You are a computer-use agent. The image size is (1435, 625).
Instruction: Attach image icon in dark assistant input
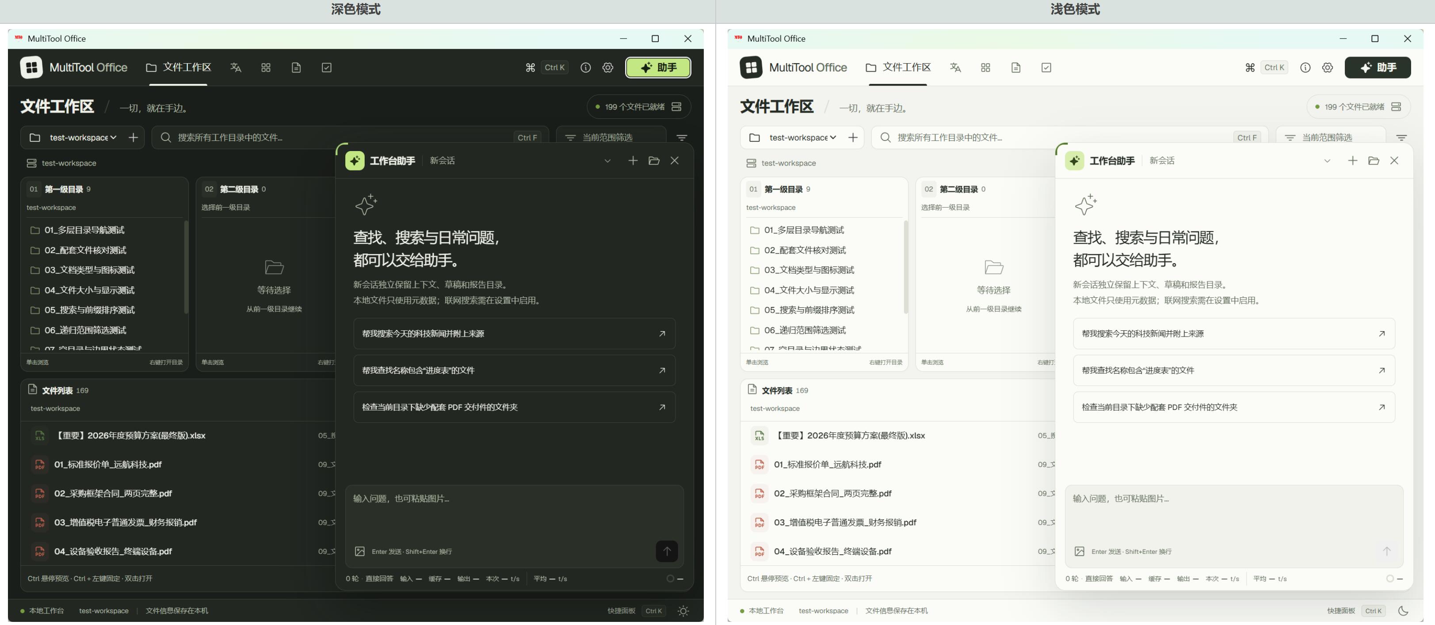point(360,551)
